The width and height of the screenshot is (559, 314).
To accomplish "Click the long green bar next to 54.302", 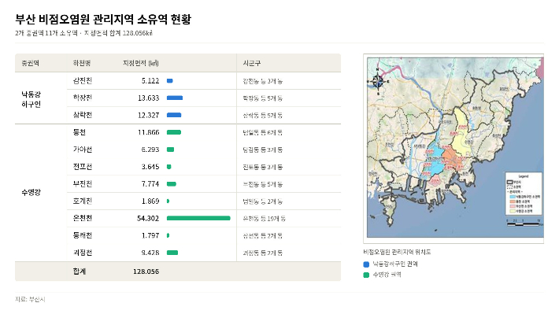I will pyautogui.click(x=198, y=218).
